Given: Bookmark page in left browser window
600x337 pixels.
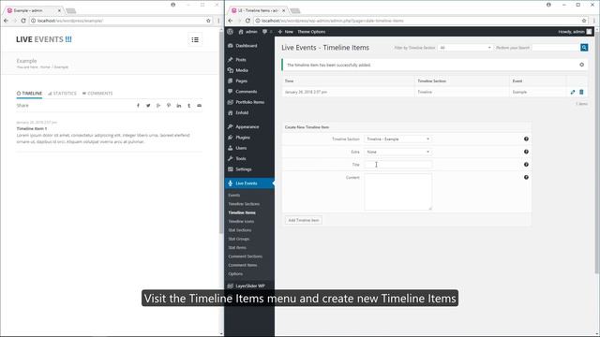Looking at the screenshot, I should pyautogui.click(x=208, y=21).
